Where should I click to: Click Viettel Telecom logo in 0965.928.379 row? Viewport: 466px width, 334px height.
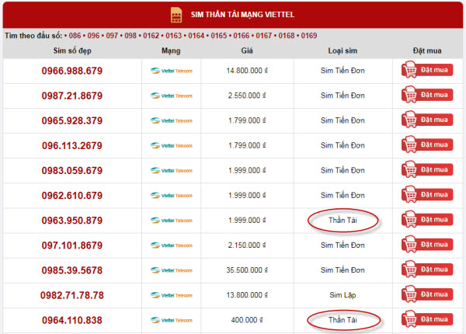171,121
